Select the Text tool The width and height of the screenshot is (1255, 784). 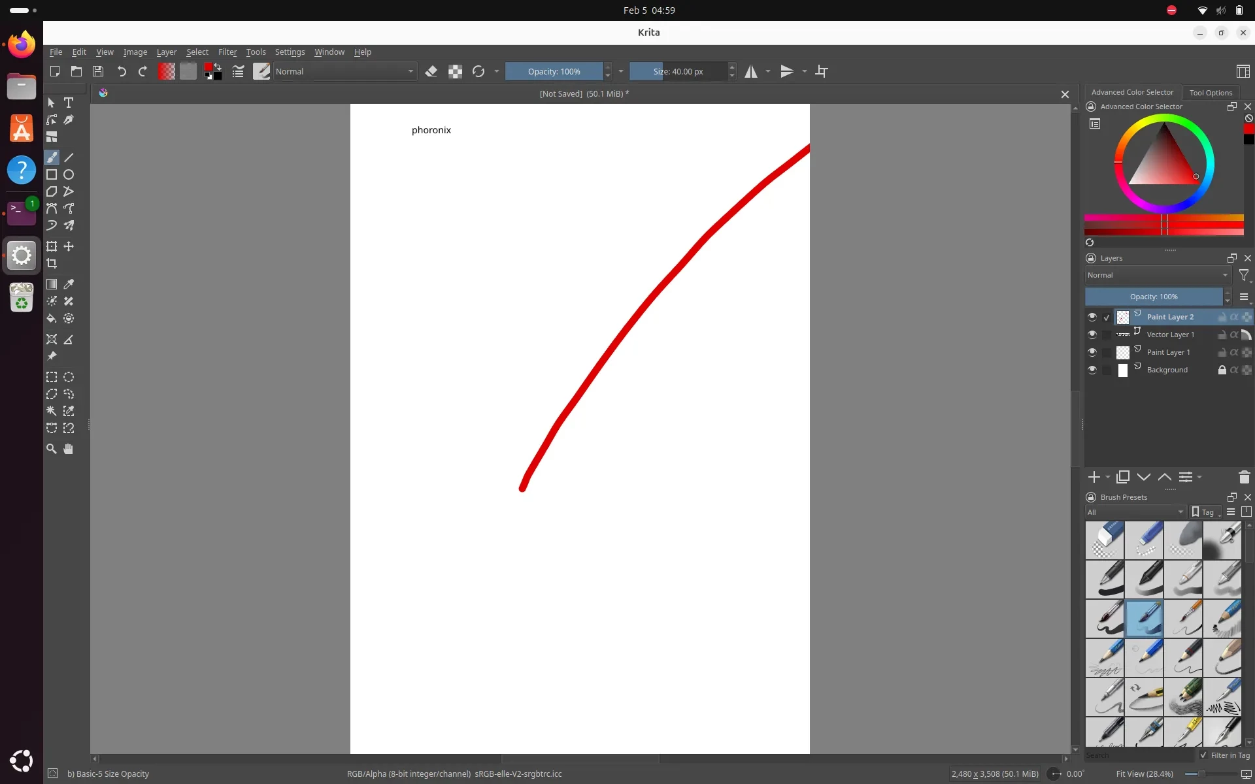coord(69,103)
